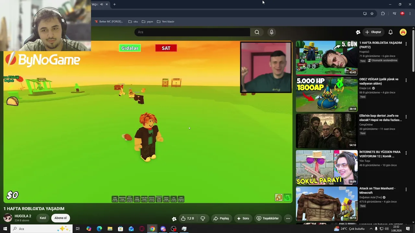The height and width of the screenshot is (233, 415).
Task: Click the YouTube Ara search field
Action: pyautogui.click(x=192, y=32)
